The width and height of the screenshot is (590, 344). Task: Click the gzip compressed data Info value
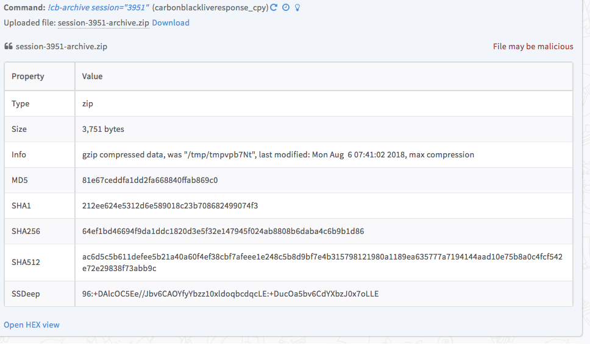tap(278, 154)
